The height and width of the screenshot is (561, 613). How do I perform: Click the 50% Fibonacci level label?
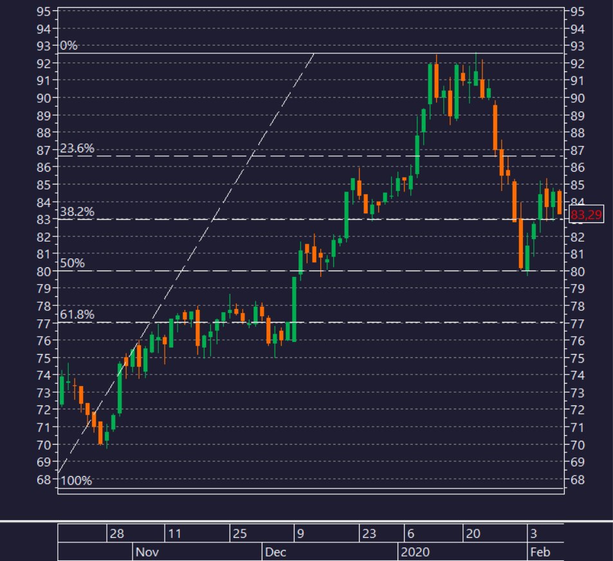(72, 263)
